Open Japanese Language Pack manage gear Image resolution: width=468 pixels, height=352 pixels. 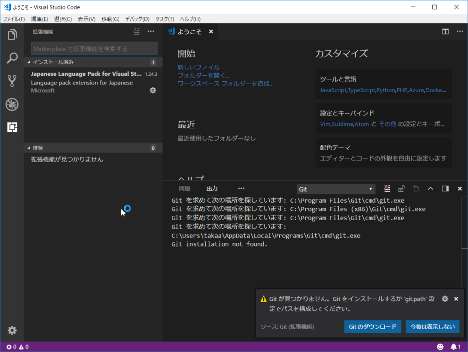click(x=153, y=90)
